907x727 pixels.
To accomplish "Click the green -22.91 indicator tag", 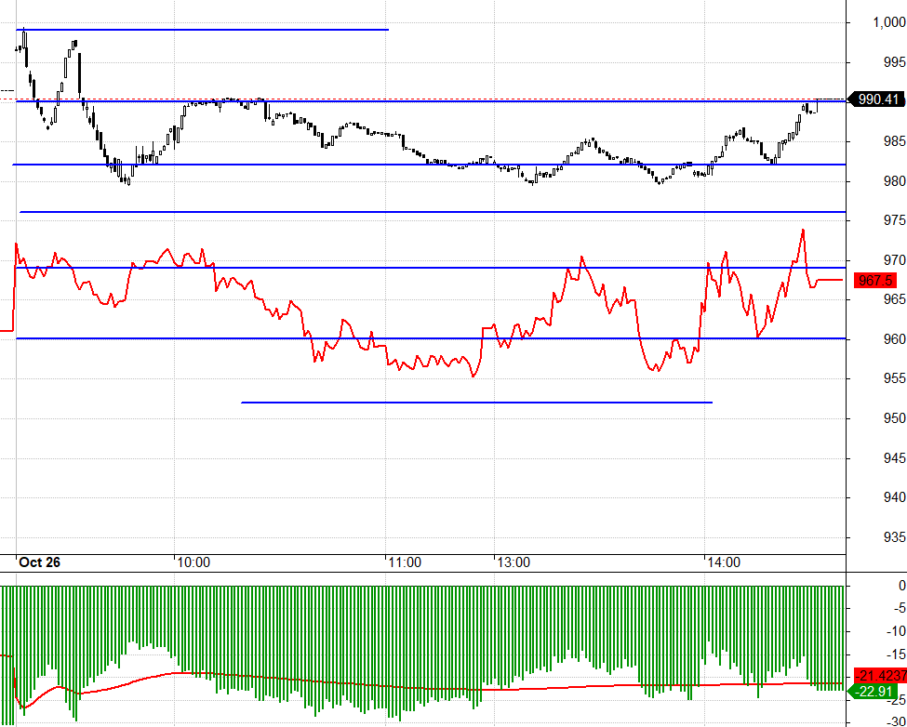I will coord(877,691).
